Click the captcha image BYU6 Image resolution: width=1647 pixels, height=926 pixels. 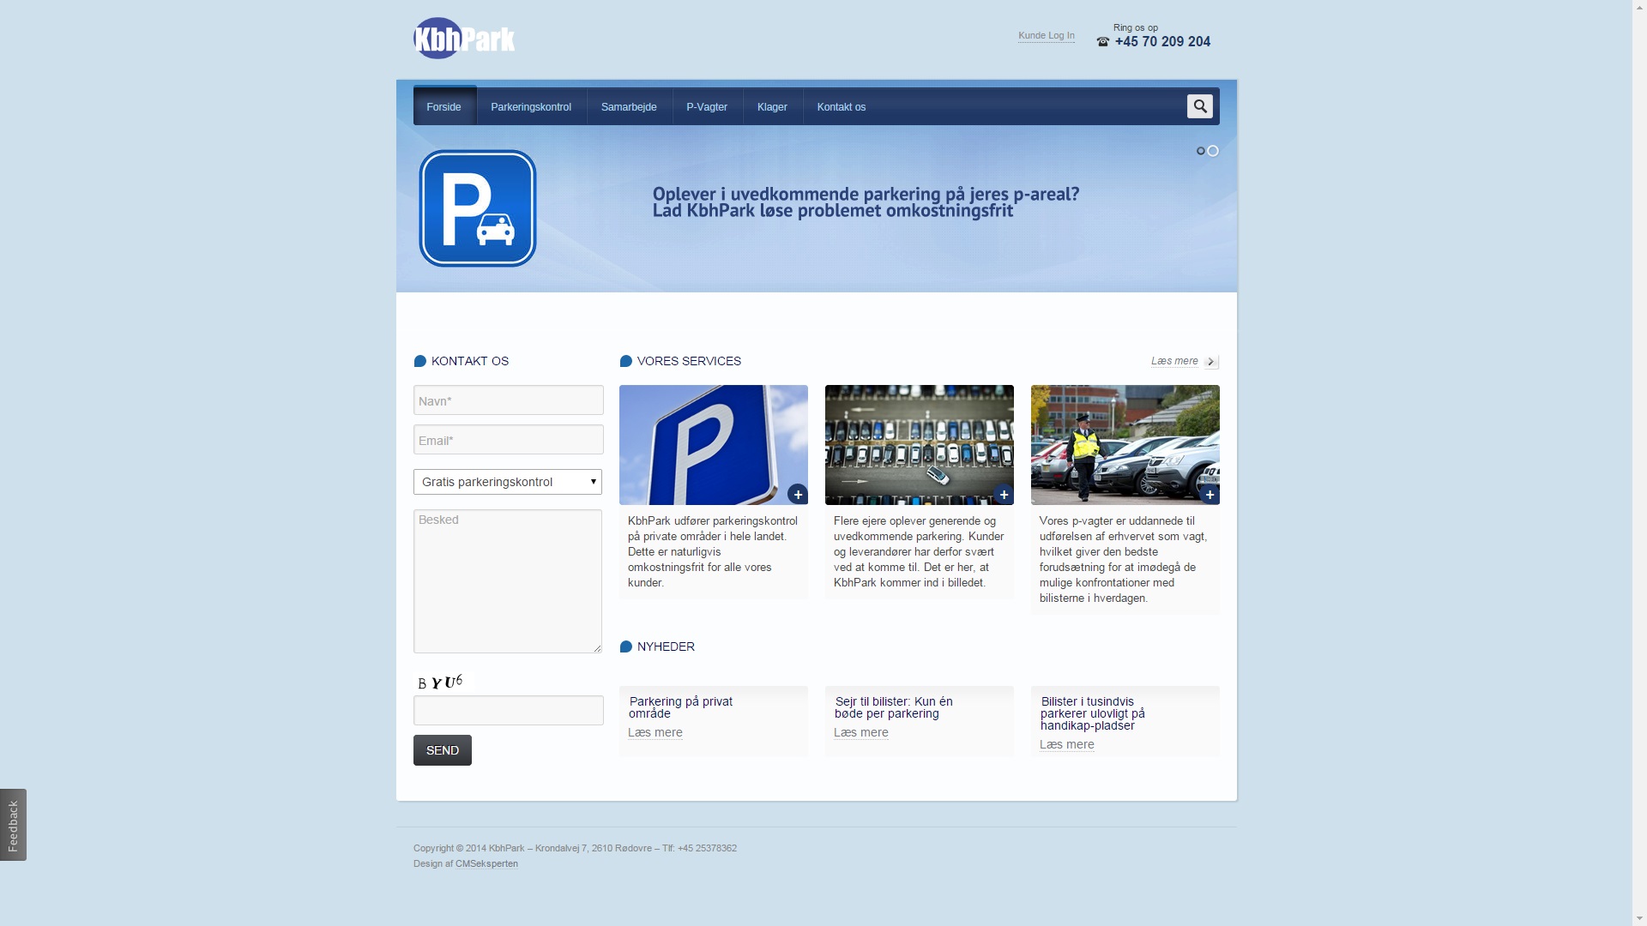click(x=443, y=682)
